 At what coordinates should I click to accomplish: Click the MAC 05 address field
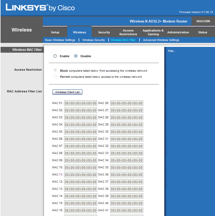pos(80,132)
